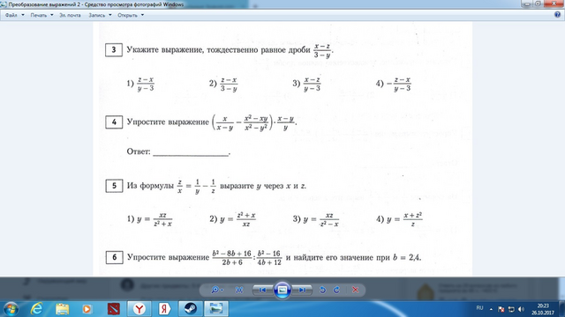Go to the previous photo
This screenshot has width=565, height=317.
coord(263,290)
